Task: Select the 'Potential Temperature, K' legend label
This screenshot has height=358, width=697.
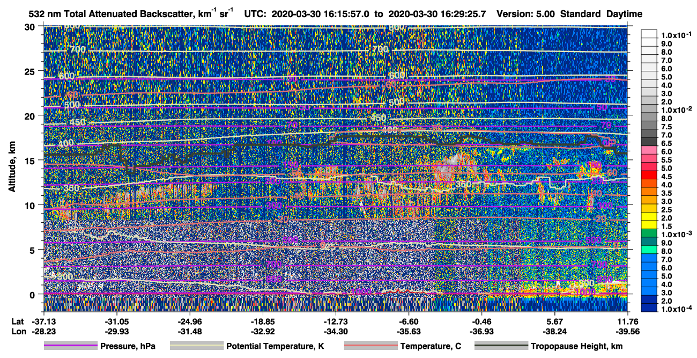Action: (x=275, y=346)
